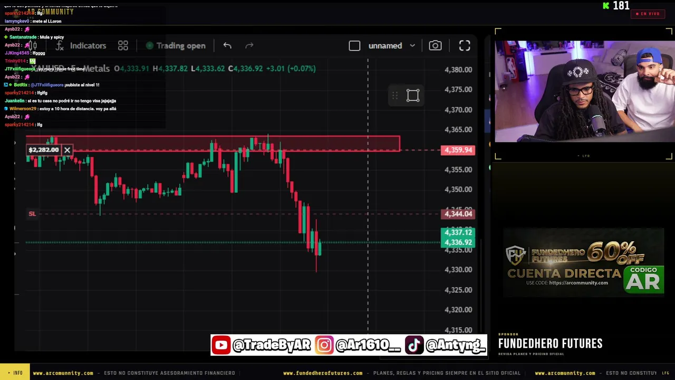
Task: Click the green CODIGO AR badge
Action: pos(644,279)
